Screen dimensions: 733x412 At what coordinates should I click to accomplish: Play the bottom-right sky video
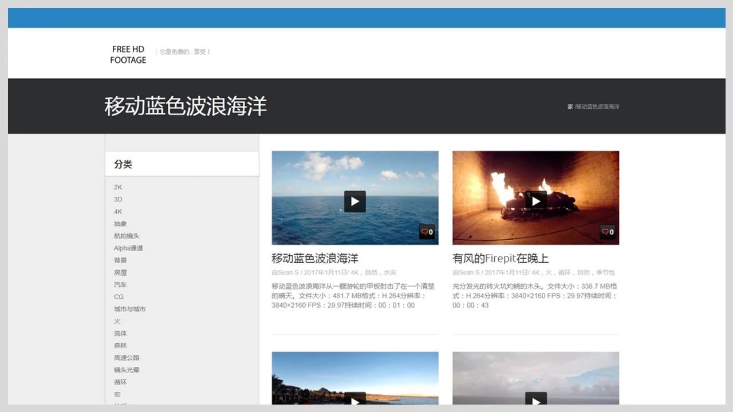(x=535, y=399)
